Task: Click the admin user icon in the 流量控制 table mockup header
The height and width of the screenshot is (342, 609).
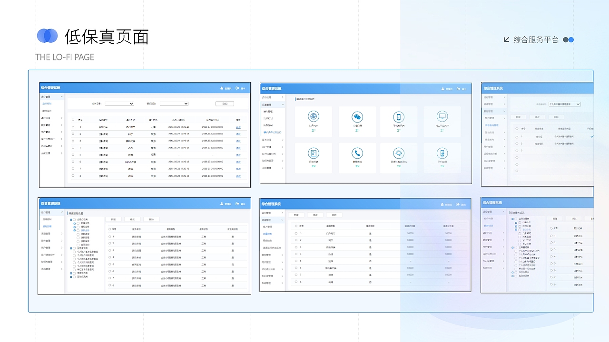Action: (x=443, y=204)
